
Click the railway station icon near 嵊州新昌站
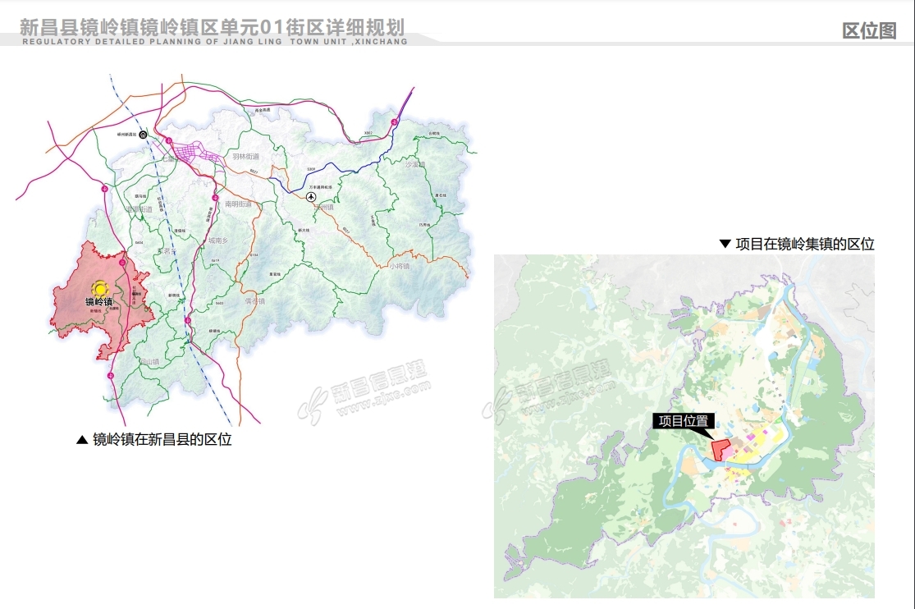143,135
